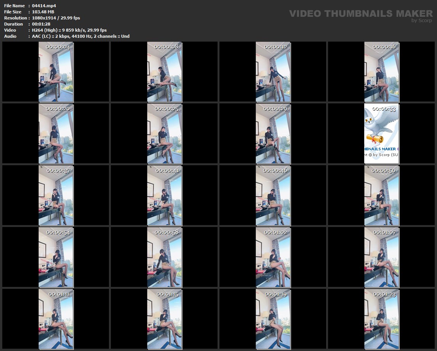The width and height of the screenshot is (437, 351).
Task: Choose the frame marked 00:00:58
Action: click(x=165, y=258)
